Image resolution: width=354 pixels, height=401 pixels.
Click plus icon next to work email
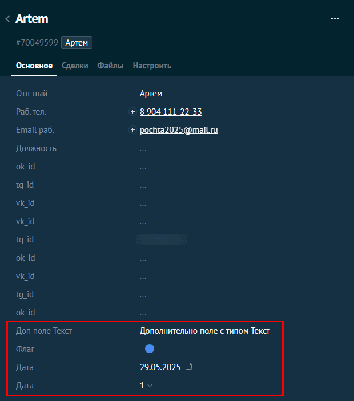pyautogui.click(x=132, y=130)
